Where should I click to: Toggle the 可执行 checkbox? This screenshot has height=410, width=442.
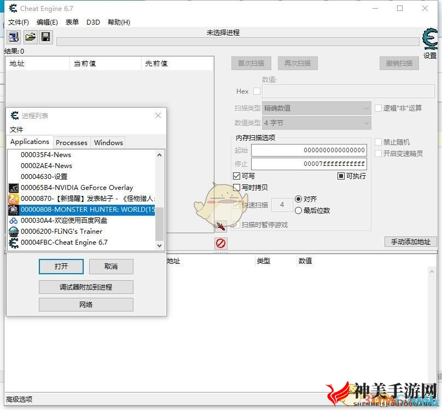[341, 176]
